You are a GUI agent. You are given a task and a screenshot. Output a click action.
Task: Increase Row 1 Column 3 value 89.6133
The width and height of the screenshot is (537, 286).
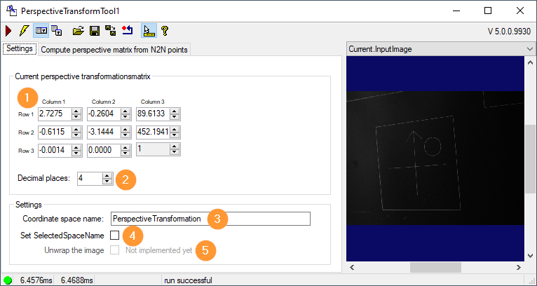click(175, 111)
